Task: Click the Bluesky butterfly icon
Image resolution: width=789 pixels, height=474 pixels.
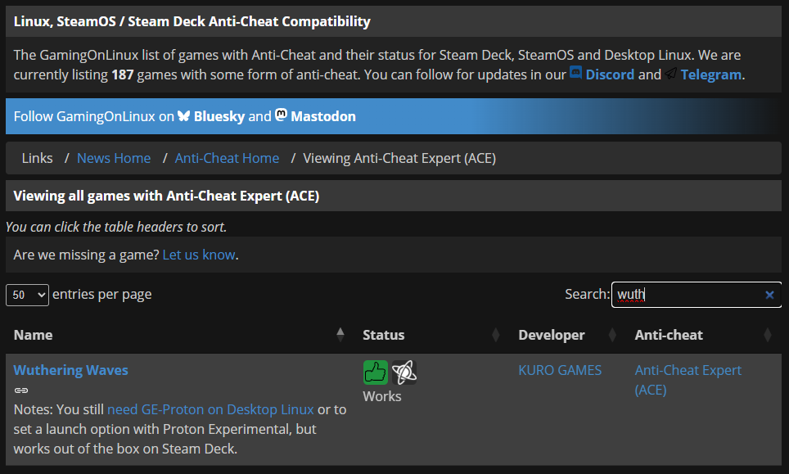Action: [183, 116]
